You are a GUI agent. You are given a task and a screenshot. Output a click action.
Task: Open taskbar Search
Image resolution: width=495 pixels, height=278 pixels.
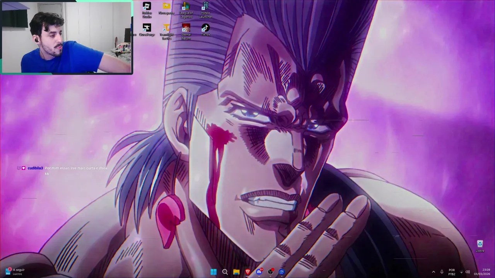225,272
